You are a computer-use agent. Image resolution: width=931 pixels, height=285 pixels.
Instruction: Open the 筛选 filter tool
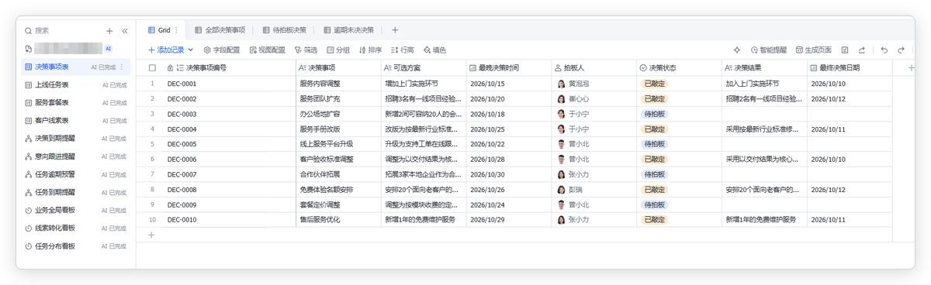306,50
